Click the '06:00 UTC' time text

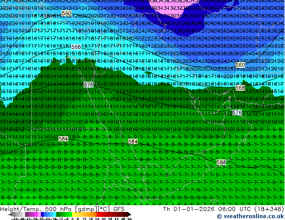(235, 209)
